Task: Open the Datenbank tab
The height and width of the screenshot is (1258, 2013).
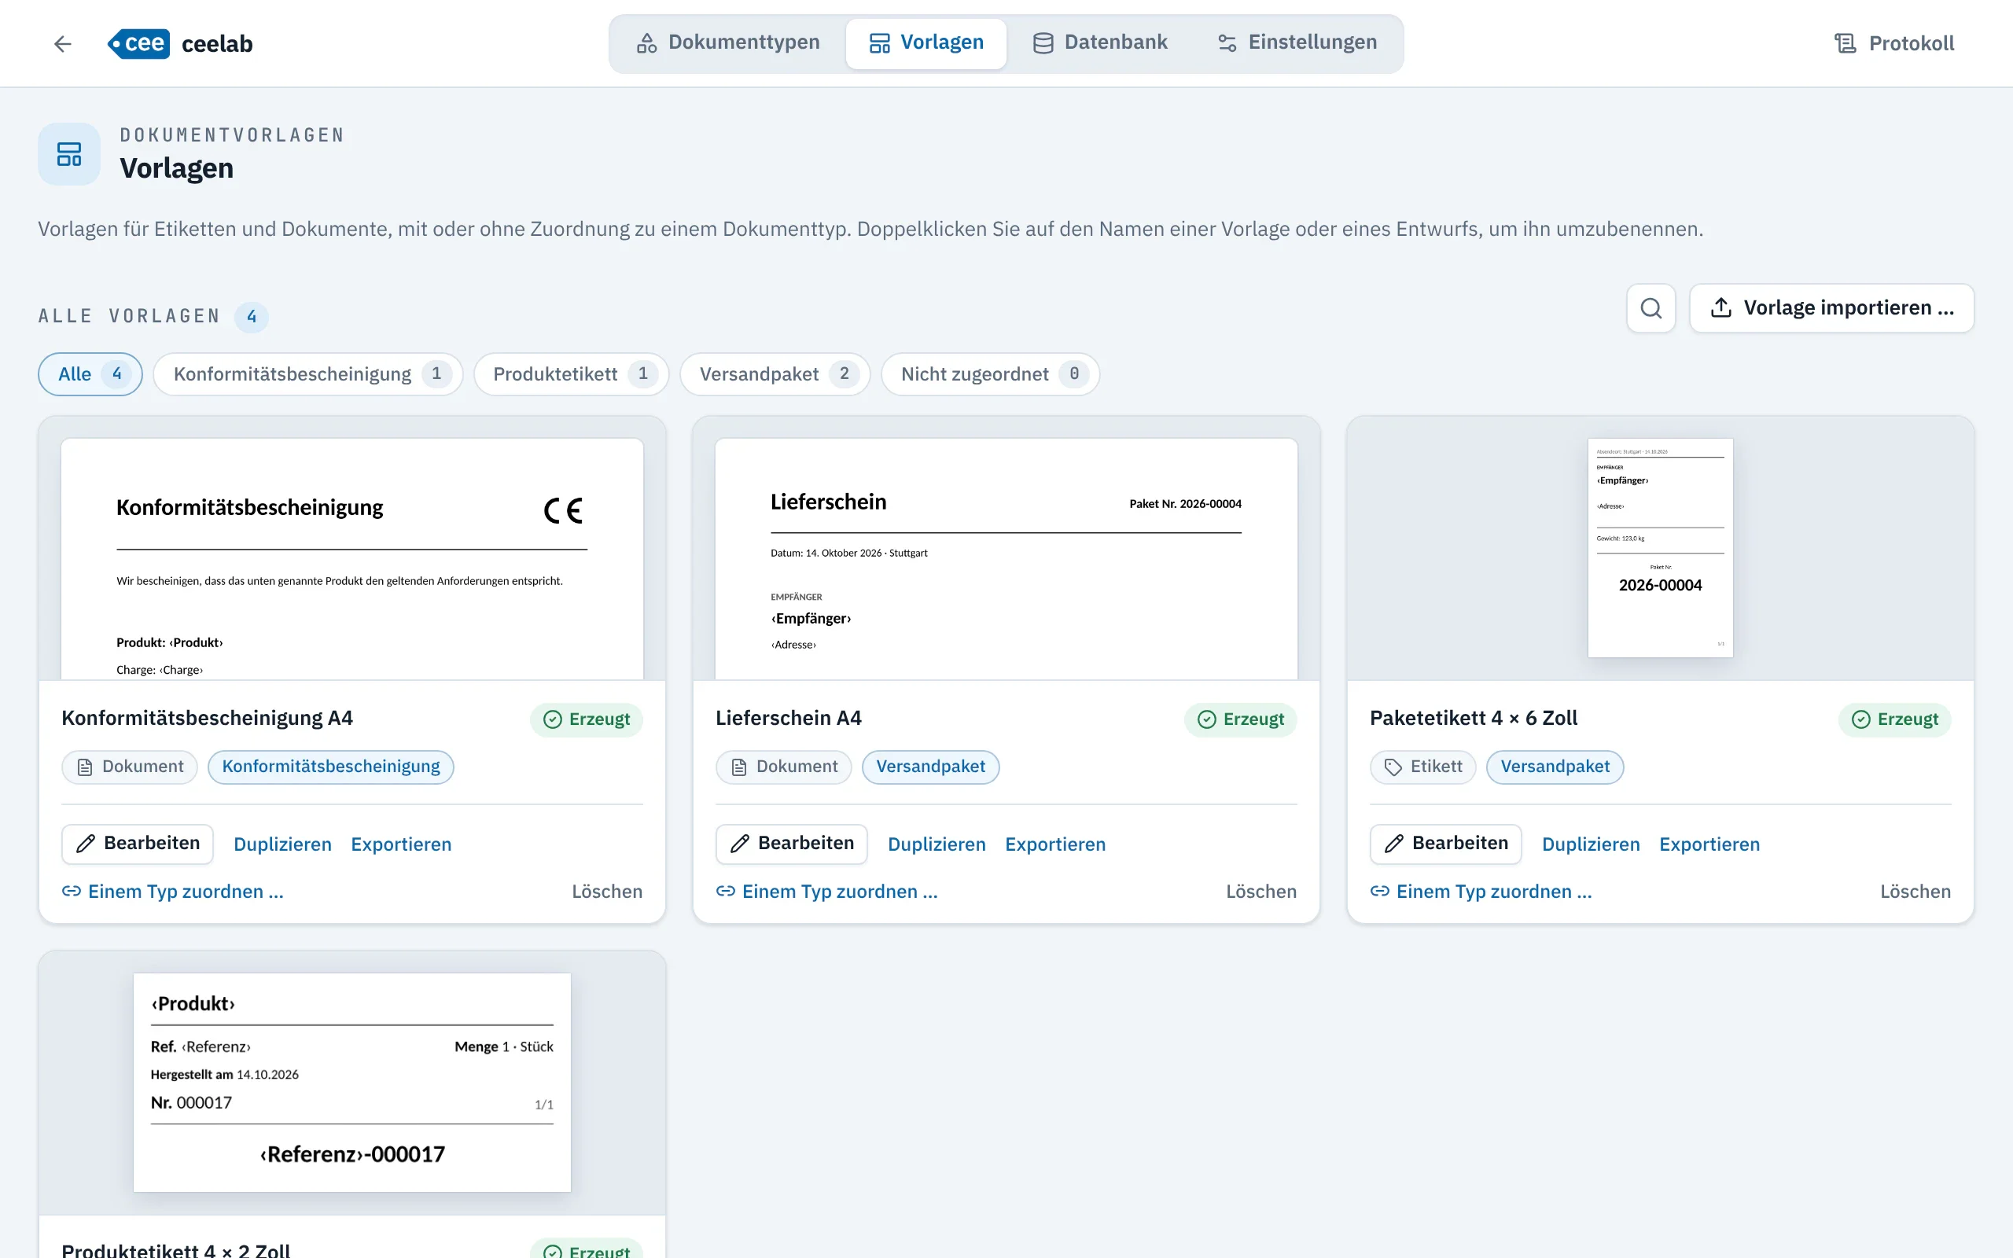Action: pyautogui.click(x=1099, y=42)
